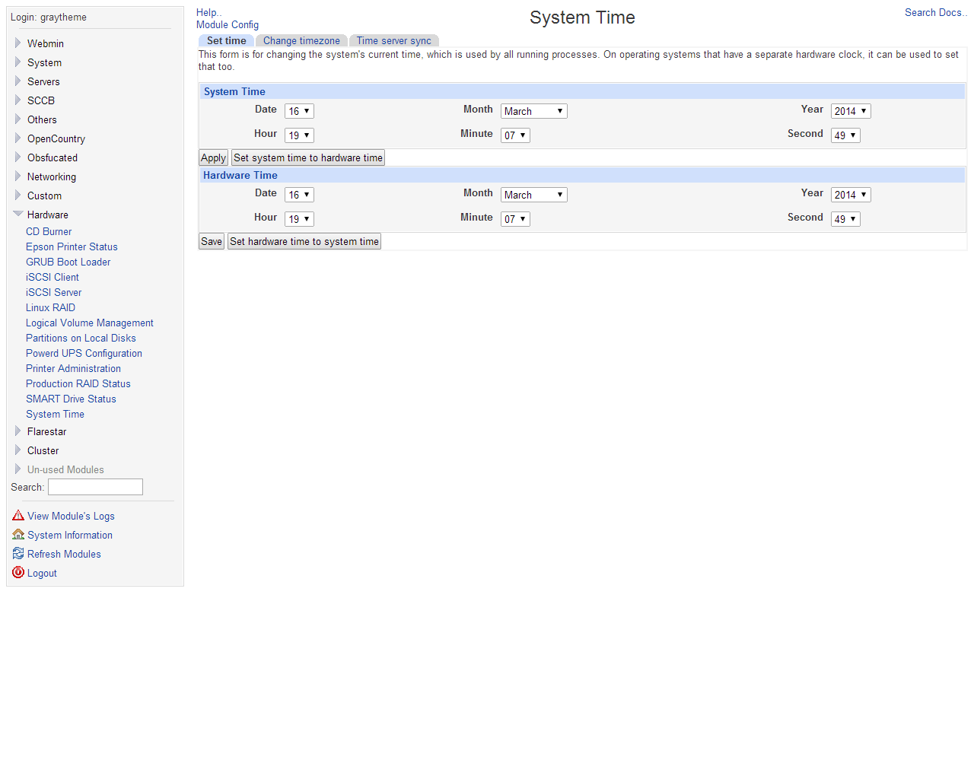Open the Search Docs link
Screen dimensions: 974x779
(x=935, y=13)
